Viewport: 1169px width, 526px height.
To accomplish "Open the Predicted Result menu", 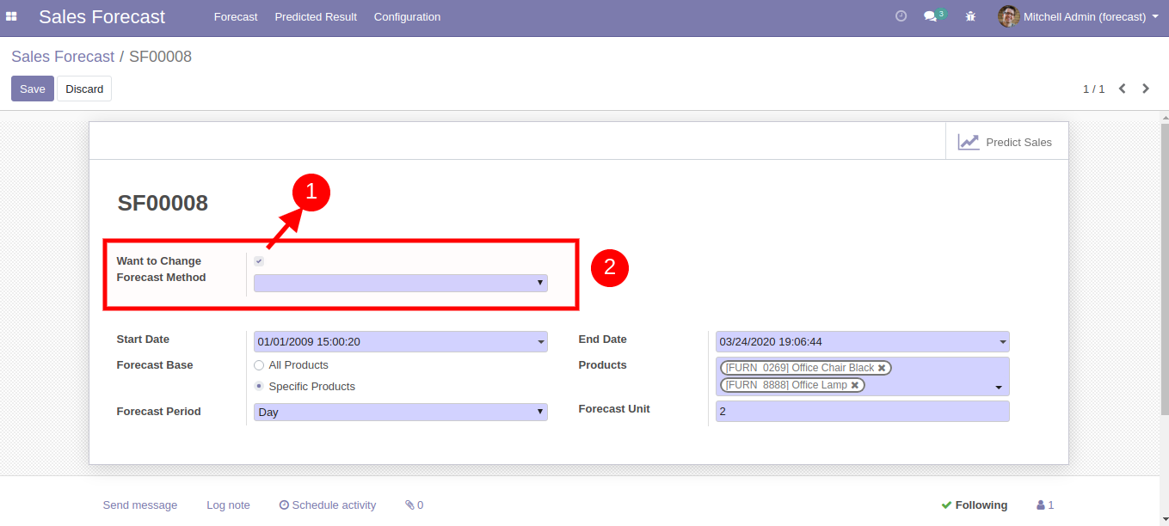I will pos(316,17).
